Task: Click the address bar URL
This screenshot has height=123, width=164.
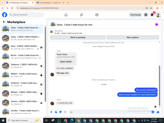Action: pyautogui.click(x=39, y=8)
